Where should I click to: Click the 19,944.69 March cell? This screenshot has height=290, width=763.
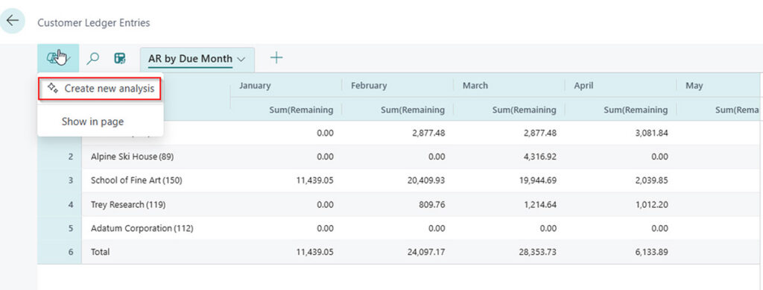click(537, 180)
